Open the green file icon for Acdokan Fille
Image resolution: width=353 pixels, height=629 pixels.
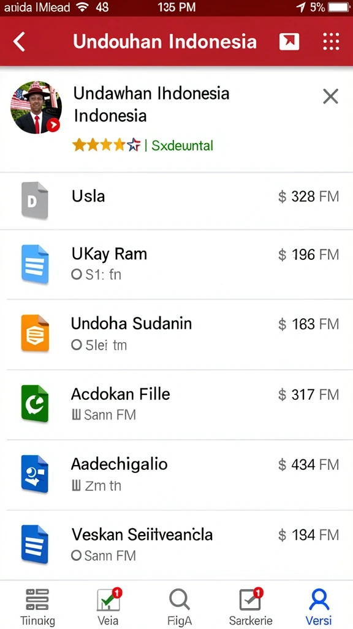pyautogui.click(x=35, y=403)
